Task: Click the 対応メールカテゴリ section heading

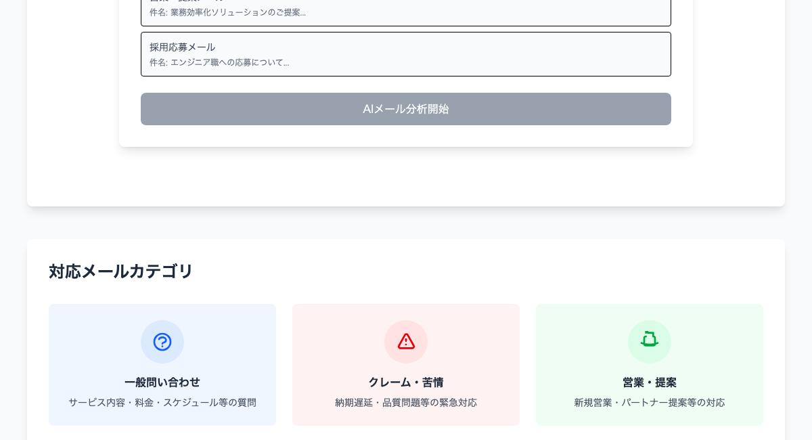Action: (x=120, y=271)
